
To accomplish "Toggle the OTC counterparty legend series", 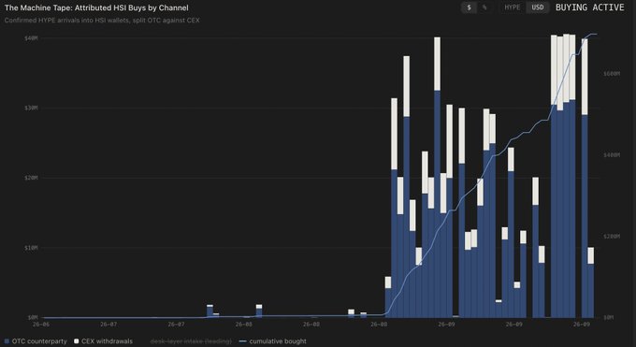I will pos(36,341).
